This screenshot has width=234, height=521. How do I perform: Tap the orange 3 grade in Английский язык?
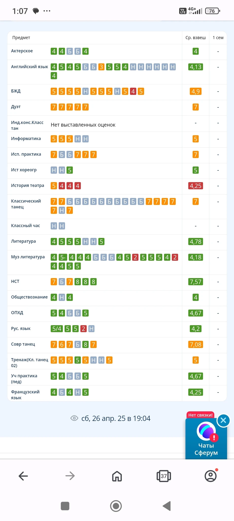pos(101,67)
